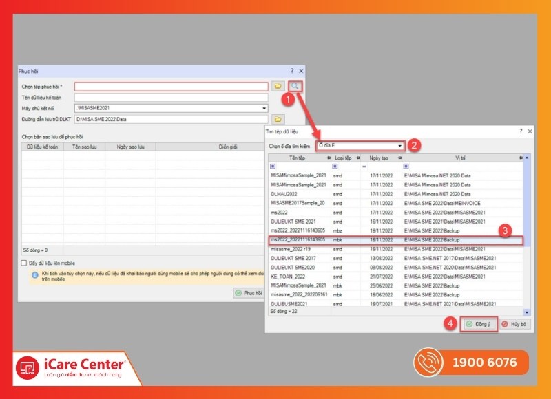
Task: Select the MISASME2017Sample_20 file row
Action: point(395,203)
